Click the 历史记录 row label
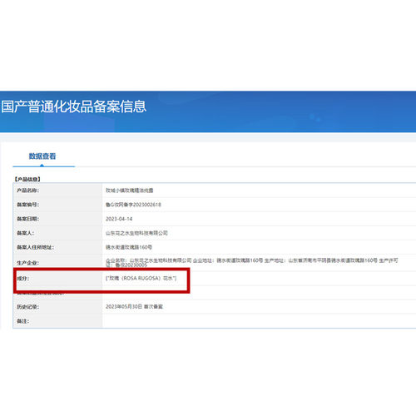416x416 pixels. [x=27, y=307]
